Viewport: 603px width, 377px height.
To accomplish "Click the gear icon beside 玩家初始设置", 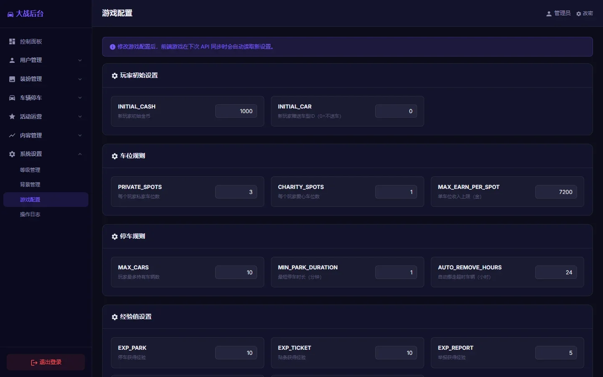I will tap(115, 76).
